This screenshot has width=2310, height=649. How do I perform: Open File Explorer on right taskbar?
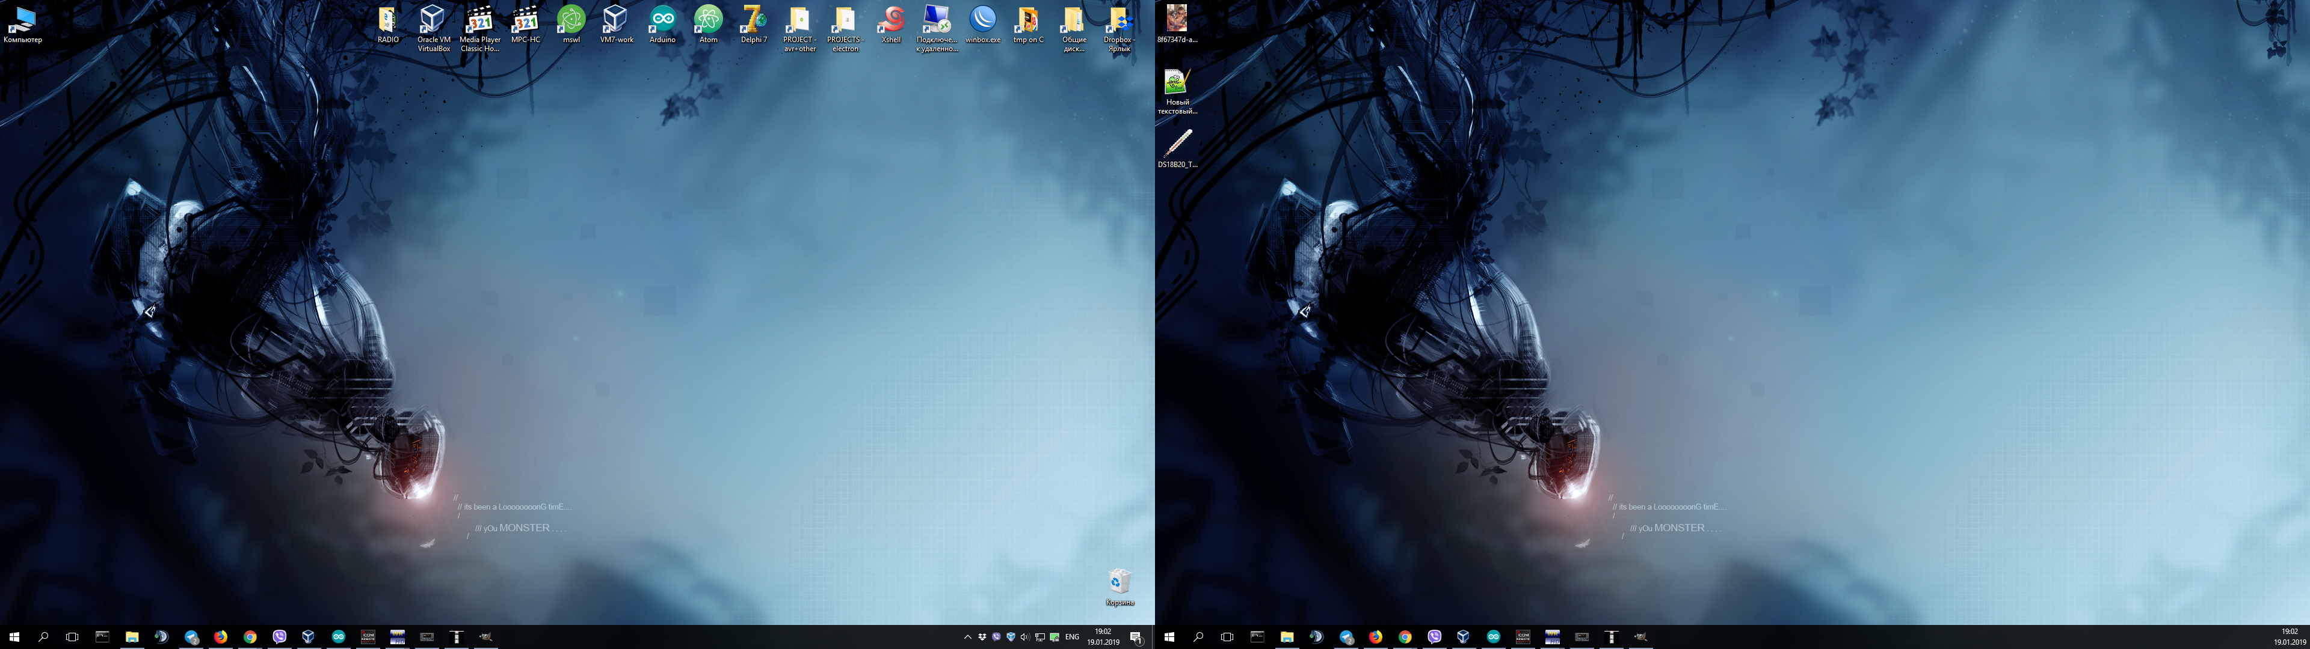pyautogui.click(x=1287, y=636)
